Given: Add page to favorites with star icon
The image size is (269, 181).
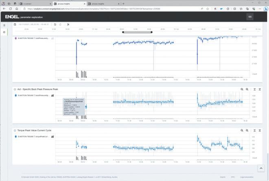Looking at the screenshot, I should [208, 9].
